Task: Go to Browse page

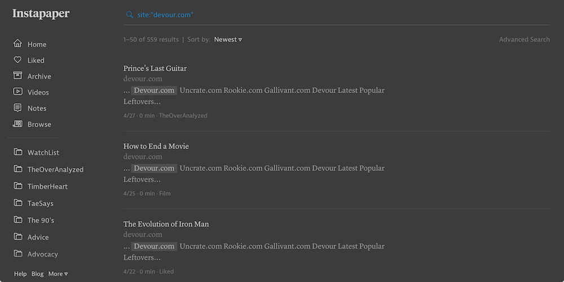Action: (39, 125)
